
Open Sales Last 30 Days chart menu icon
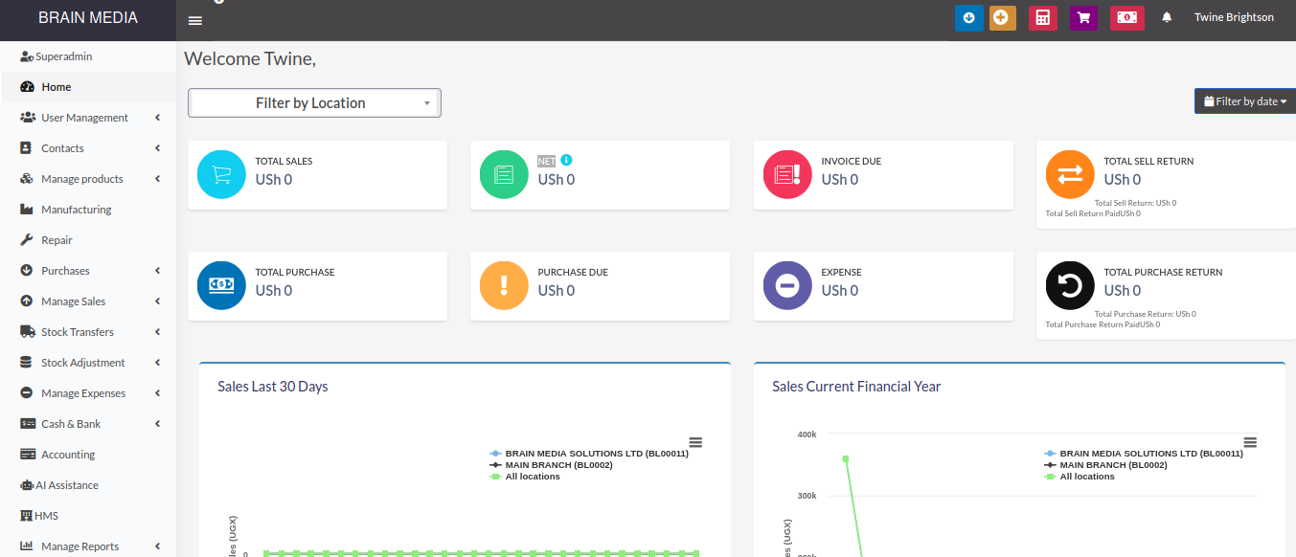click(695, 442)
